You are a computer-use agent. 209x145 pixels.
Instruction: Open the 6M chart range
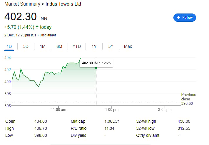[59, 46]
